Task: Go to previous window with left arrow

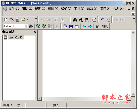Action: tap(84, 26)
